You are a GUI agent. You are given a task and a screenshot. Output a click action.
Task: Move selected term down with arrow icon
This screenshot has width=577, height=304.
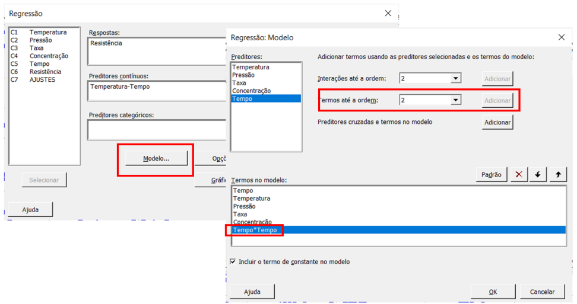coord(538,174)
